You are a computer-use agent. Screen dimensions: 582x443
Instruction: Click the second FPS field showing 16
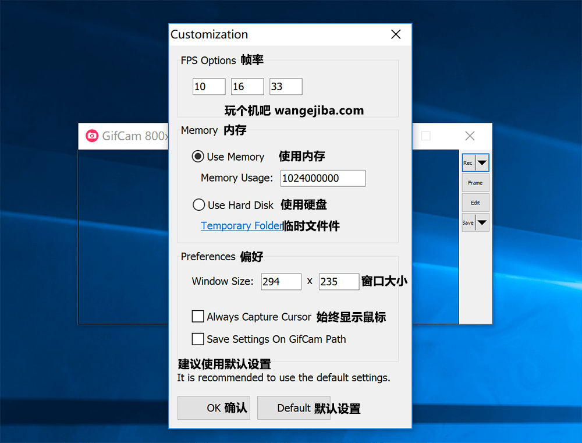tap(247, 87)
